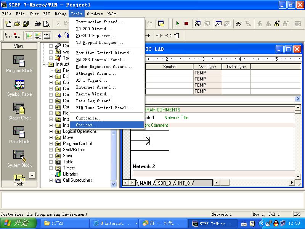Click instruction tree scroll-down arrow

click(x=113, y=184)
